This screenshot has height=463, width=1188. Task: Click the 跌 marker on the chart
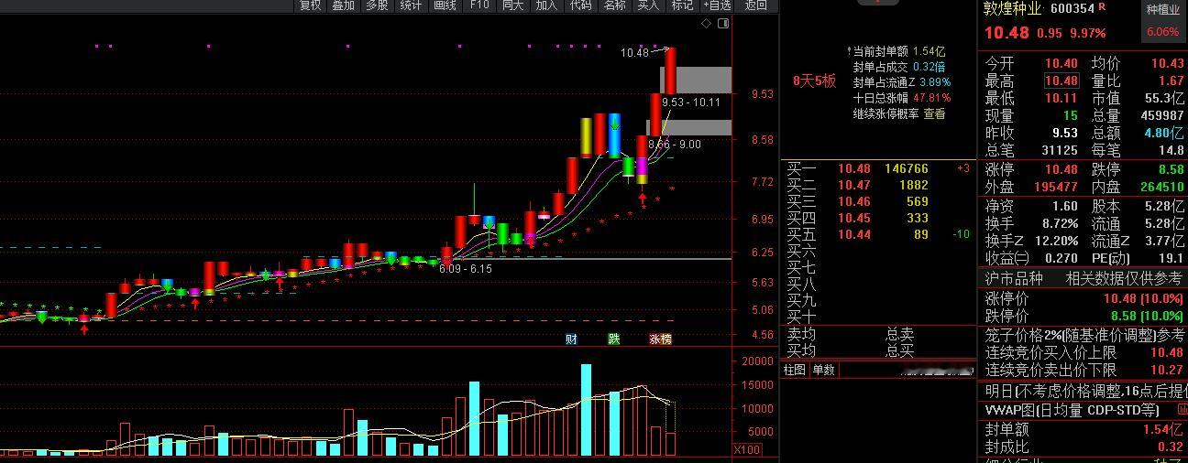point(614,339)
